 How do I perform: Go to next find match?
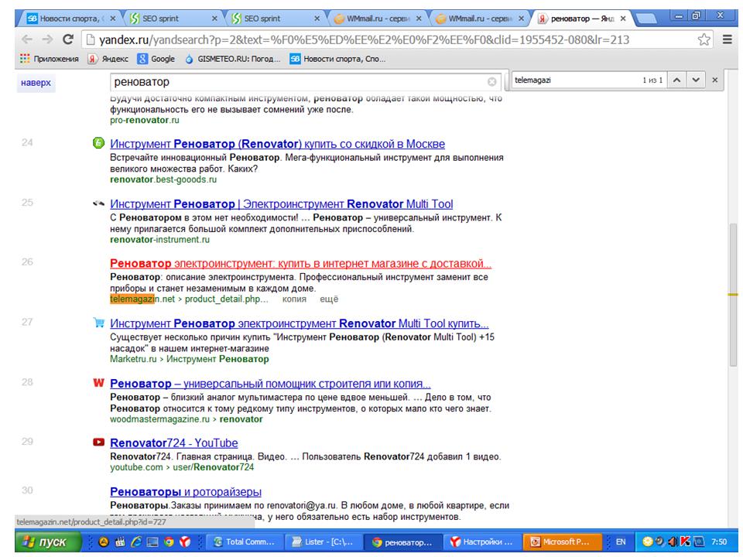tap(696, 80)
